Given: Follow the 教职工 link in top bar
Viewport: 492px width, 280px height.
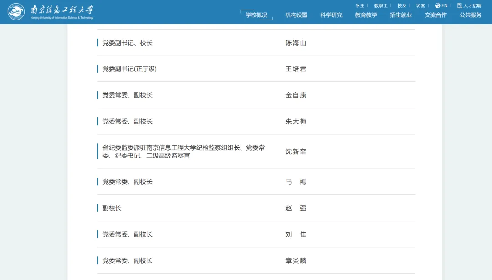Looking at the screenshot, I should (x=380, y=5).
